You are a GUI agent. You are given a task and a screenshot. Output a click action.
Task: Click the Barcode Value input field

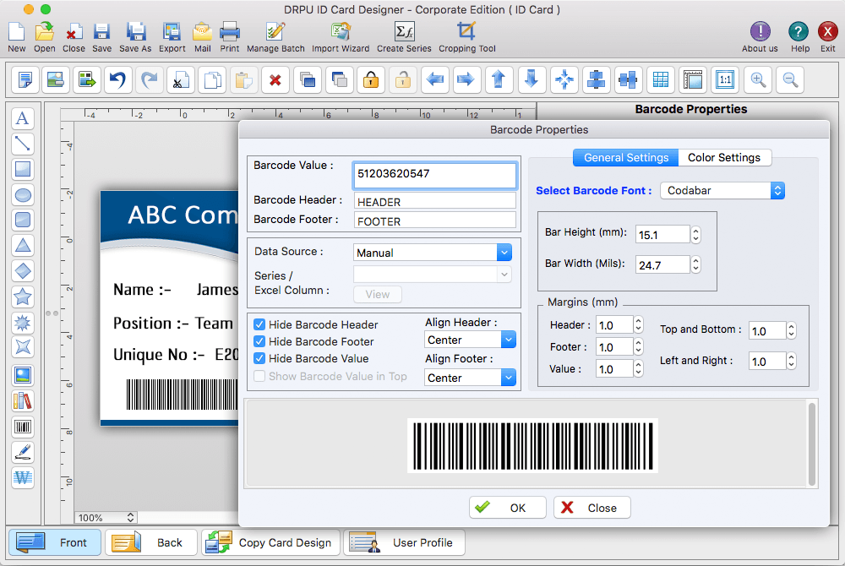point(435,175)
